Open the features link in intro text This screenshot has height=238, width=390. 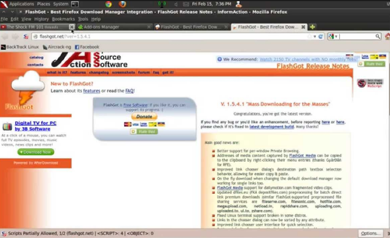pyautogui.click(x=92, y=91)
